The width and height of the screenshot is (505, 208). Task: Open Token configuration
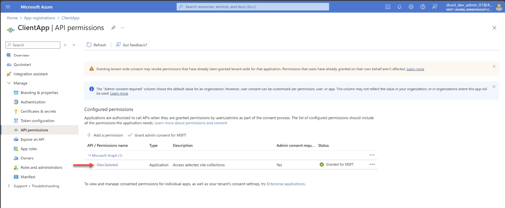[37, 121]
